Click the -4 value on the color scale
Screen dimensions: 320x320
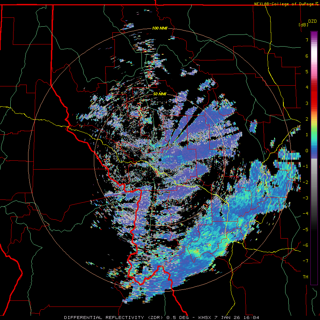(x=305, y=214)
